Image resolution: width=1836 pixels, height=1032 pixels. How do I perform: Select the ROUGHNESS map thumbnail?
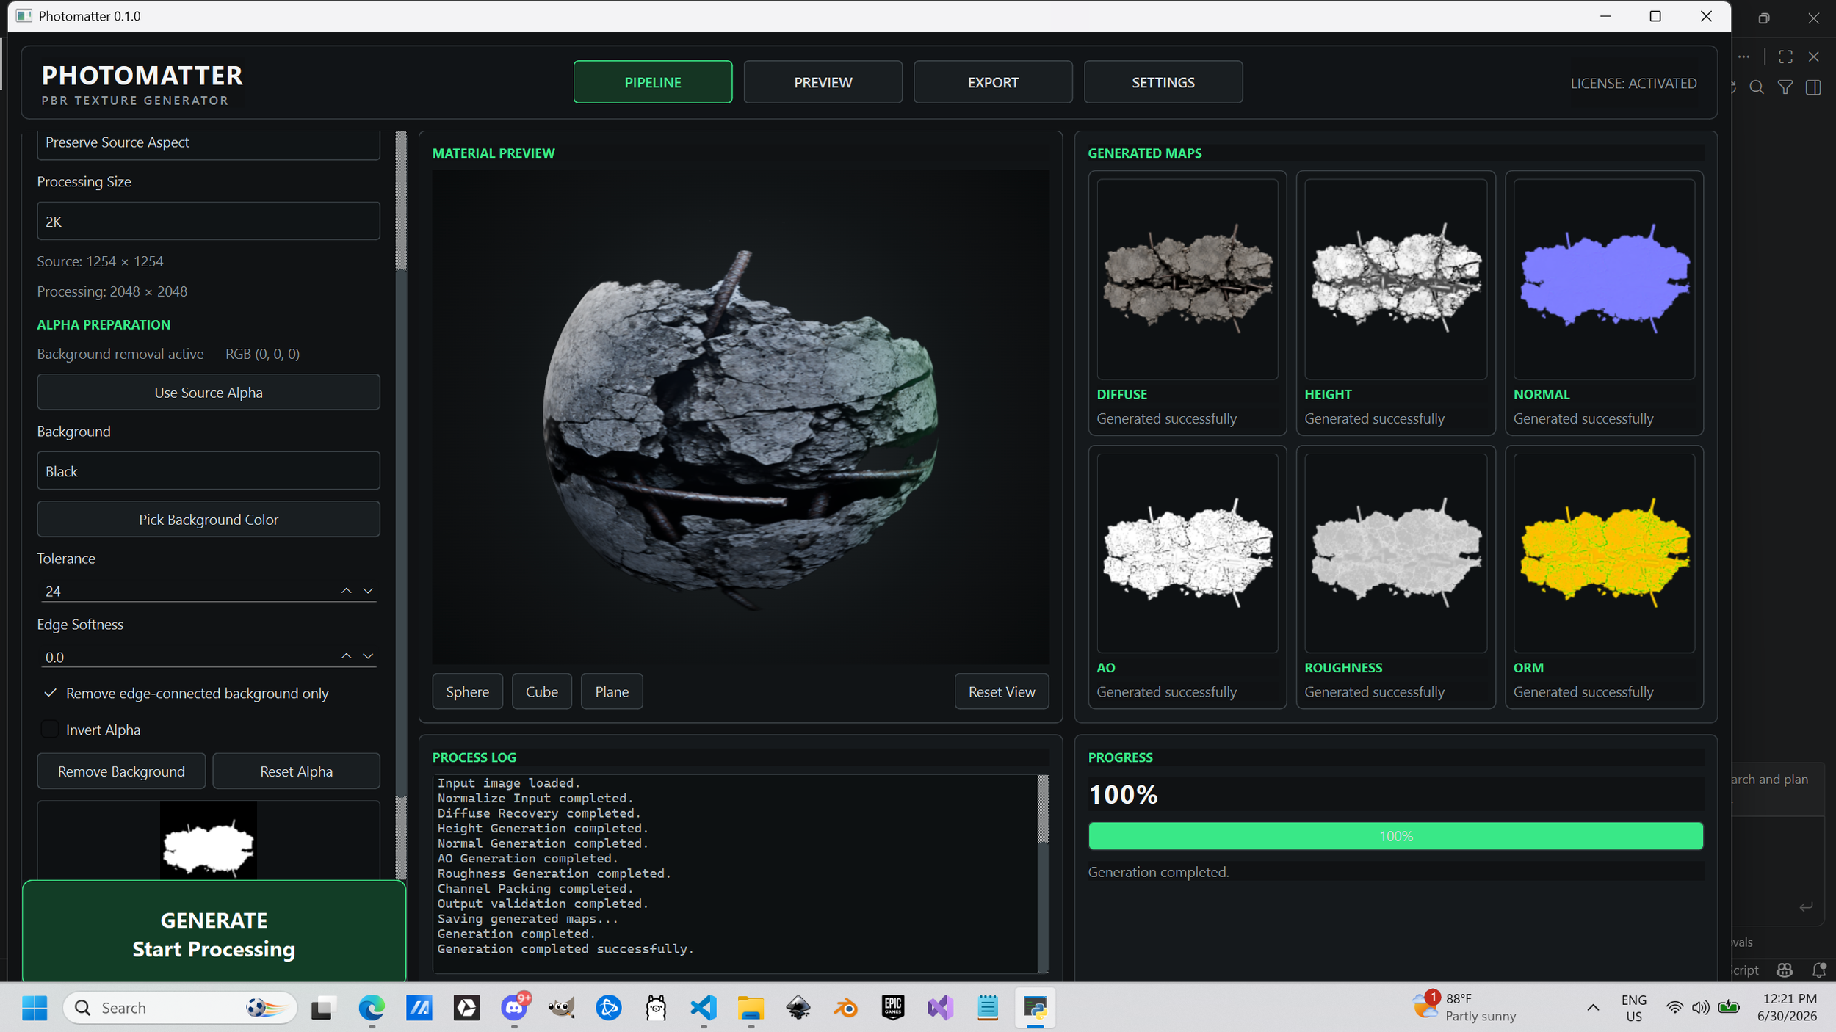(1395, 553)
